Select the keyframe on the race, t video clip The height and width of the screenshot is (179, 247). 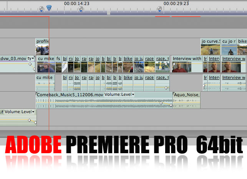point(166,64)
